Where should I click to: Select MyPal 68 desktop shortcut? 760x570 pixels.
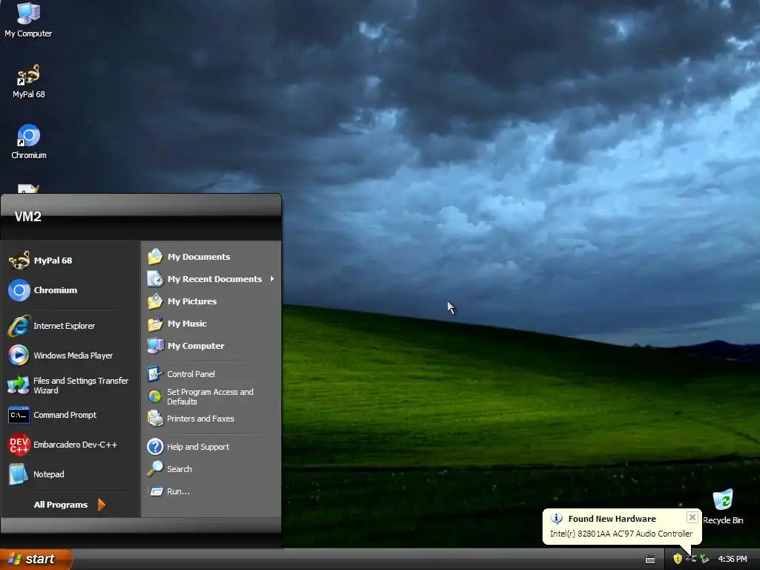[x=28, y=82]
